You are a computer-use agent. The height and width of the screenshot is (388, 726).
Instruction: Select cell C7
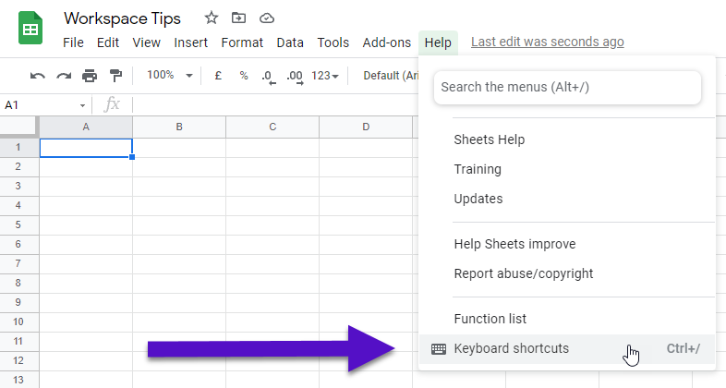pyautogui.click(x=272, y=264)
